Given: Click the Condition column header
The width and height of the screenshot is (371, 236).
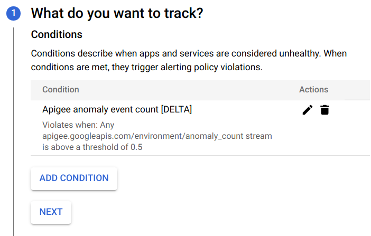Looking at the screenshot, I should [x=61, y=90].
